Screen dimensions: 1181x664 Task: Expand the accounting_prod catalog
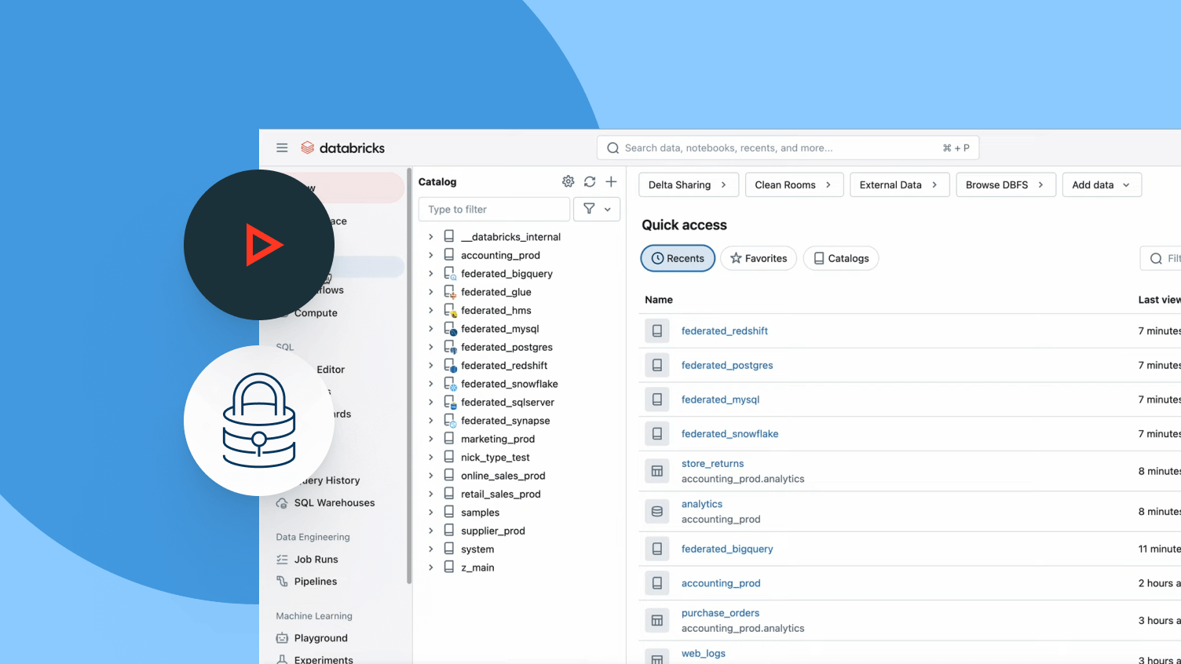[430, 255]
